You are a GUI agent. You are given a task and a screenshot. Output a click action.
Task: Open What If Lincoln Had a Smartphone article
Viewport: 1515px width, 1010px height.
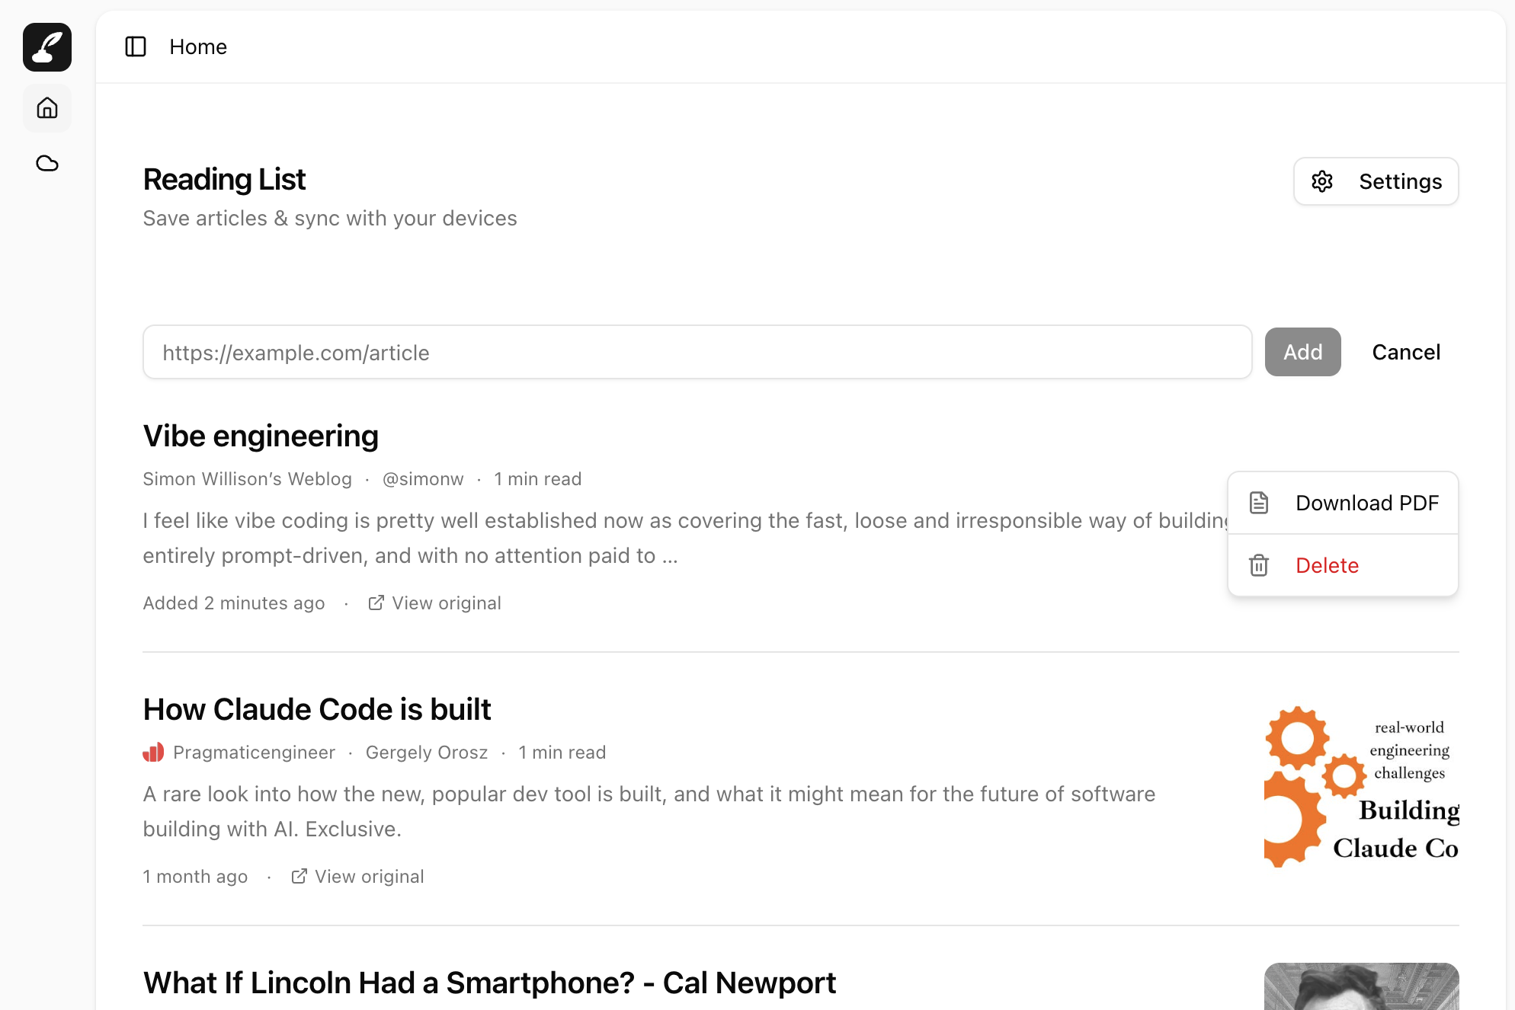(x=489, y=983)
